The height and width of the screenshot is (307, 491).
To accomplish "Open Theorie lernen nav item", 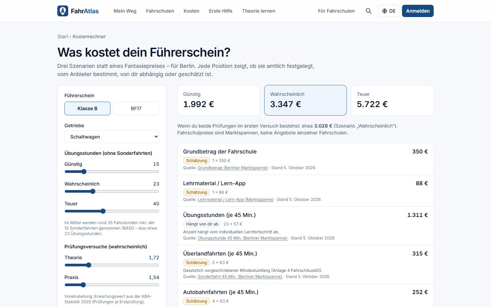I will click(258, 11).
